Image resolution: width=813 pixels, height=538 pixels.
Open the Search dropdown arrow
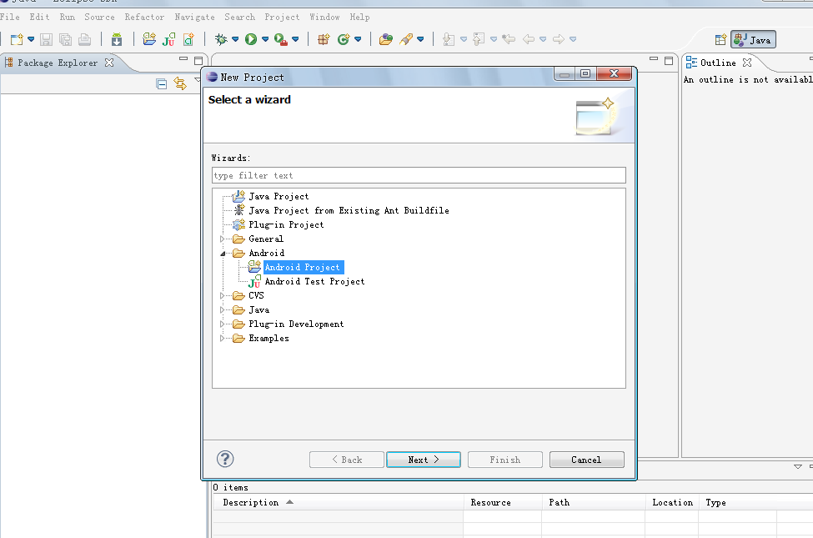tap(420, 39)
